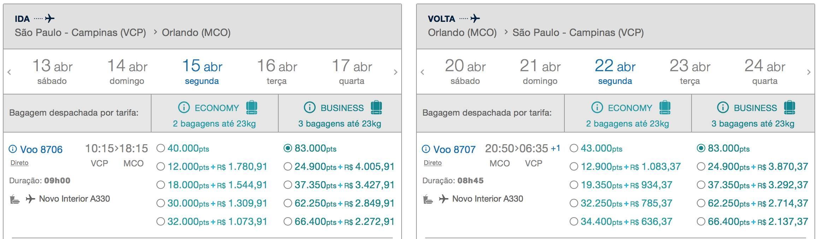Click the info icon beside outbound ECONOMY
Screen dimensions: 818x239
click(x=184, y=107)
